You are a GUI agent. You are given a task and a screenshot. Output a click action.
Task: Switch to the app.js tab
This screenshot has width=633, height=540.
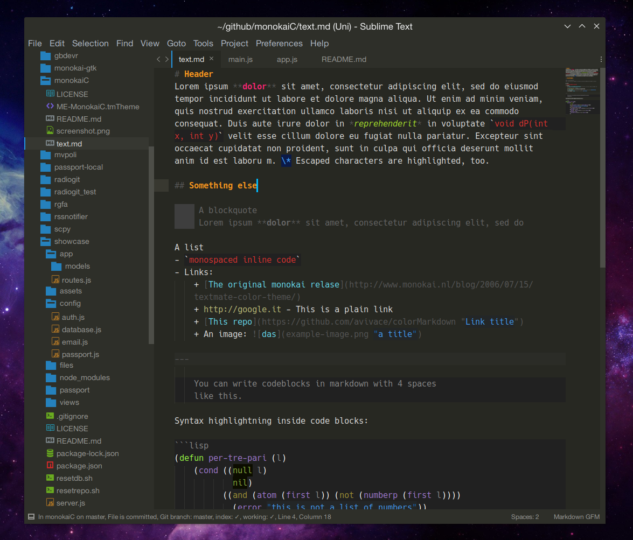coord(287,59)
